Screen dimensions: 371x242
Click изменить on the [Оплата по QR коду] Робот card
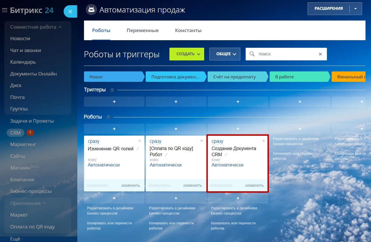pyautogui.click(x=193, y=185)
